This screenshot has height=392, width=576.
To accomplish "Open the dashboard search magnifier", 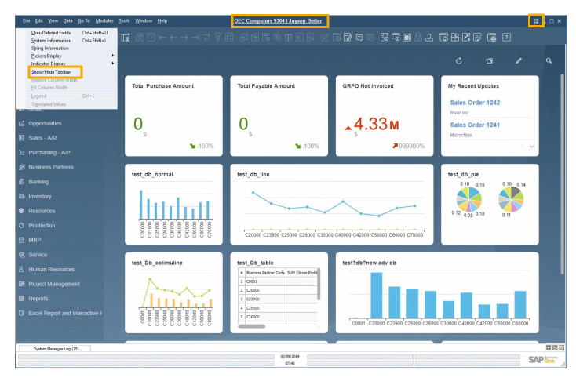I will click(x=549, y=60).
